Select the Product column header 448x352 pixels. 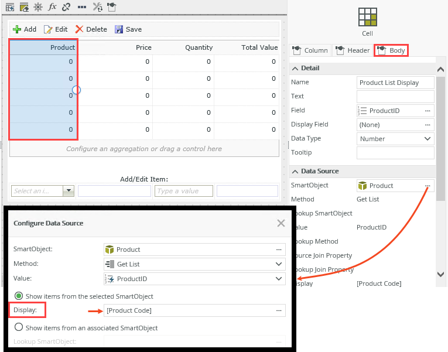(x=44, y=47)
